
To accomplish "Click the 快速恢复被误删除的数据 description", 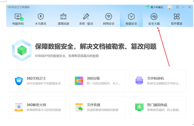I will coord(102,110).
